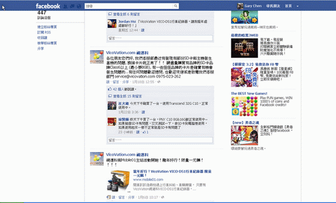336x203 pixels.
Task: Go to 首頁 home in header
Action: click(x=288, y=6)
